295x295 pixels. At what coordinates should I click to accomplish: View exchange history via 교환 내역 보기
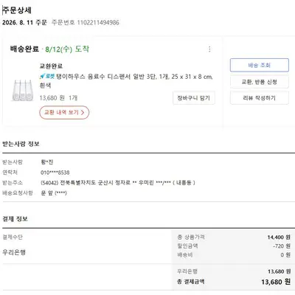64,113
